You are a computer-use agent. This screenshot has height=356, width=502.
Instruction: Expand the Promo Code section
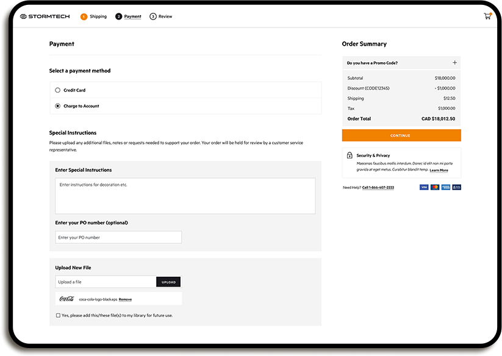(x=454, y=62)
